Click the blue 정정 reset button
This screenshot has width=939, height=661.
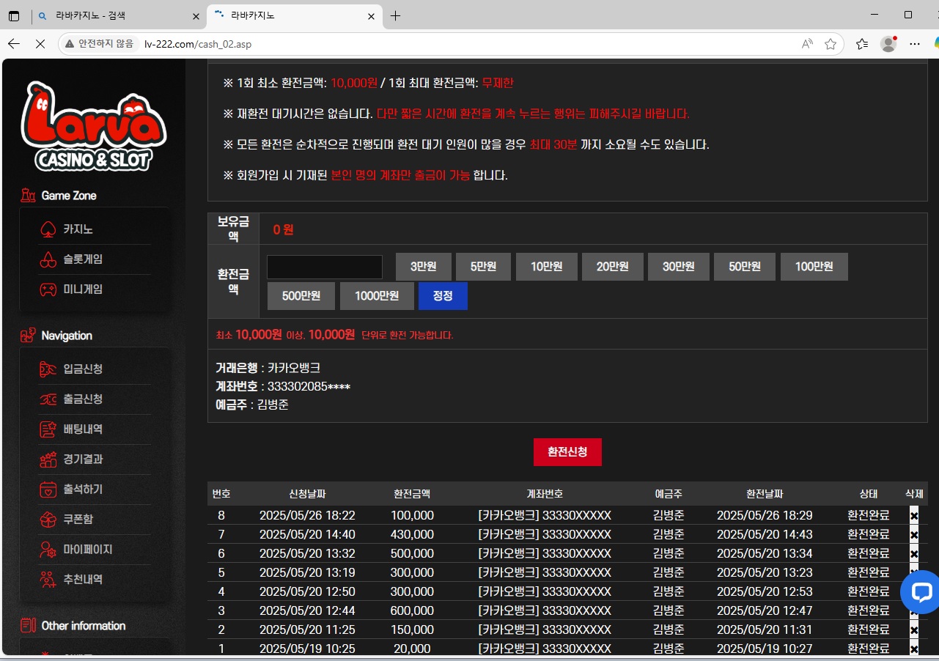click(443, 296)
